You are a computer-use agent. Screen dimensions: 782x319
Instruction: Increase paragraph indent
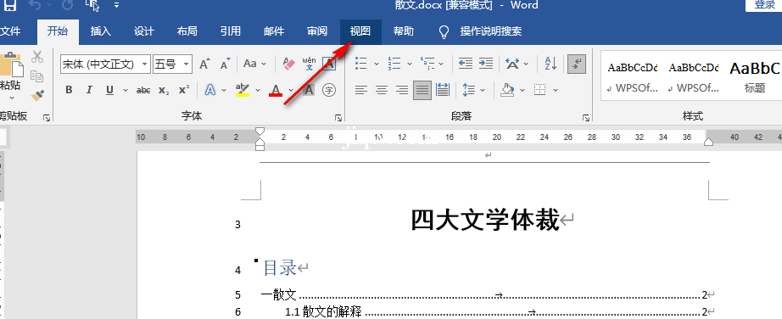[x=486, y=64]
